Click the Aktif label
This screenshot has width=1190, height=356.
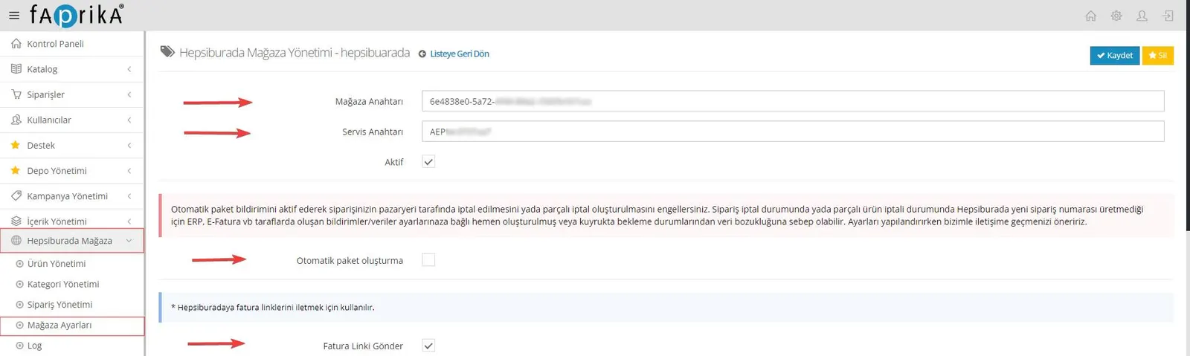tap(394, 162)
